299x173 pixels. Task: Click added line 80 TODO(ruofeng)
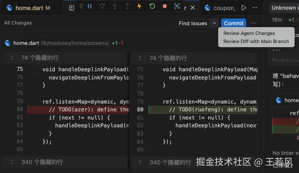(203, 110)
